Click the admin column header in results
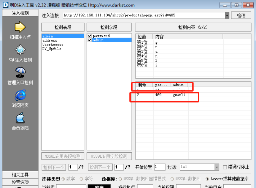 pos(179,85)
